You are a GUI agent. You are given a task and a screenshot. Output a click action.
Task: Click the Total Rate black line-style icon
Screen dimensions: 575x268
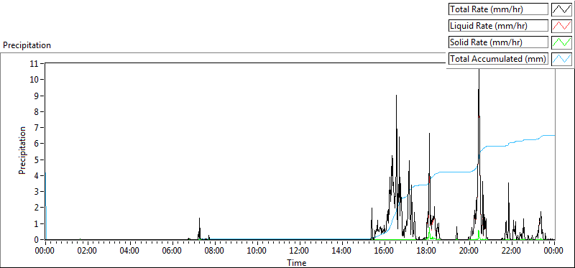click(x=561, y=9)
